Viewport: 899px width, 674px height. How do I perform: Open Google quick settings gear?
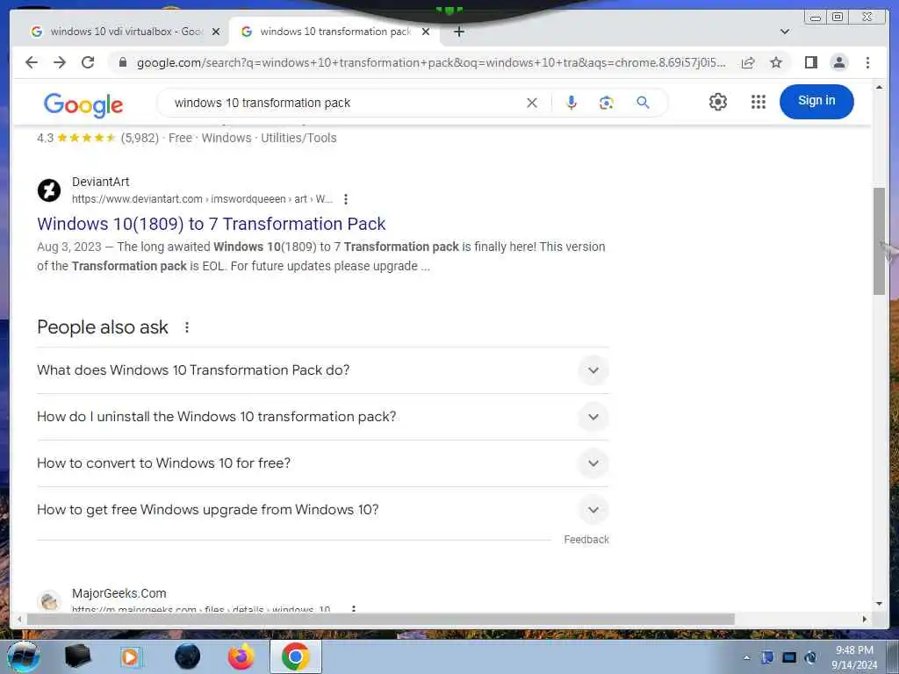(x=718, y=102)
